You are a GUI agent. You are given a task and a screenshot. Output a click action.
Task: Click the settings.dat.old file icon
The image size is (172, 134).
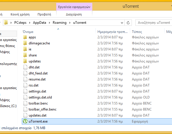click(x=25, y=97)
